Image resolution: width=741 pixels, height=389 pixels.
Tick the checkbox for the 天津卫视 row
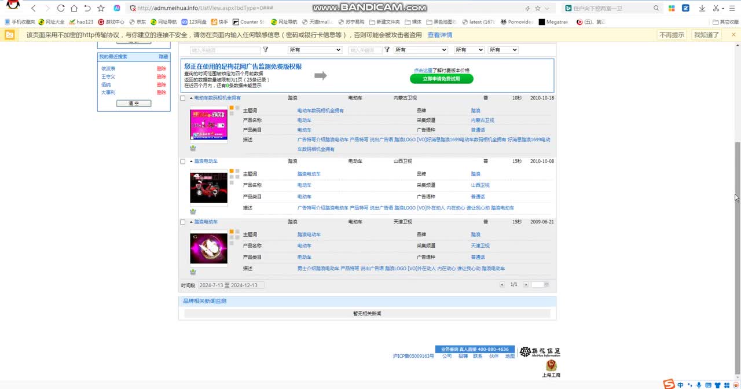tap(183, 222)
